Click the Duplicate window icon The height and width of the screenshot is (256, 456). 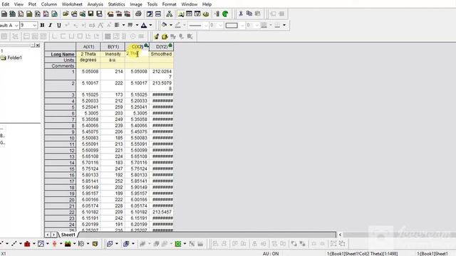(158, 14)
